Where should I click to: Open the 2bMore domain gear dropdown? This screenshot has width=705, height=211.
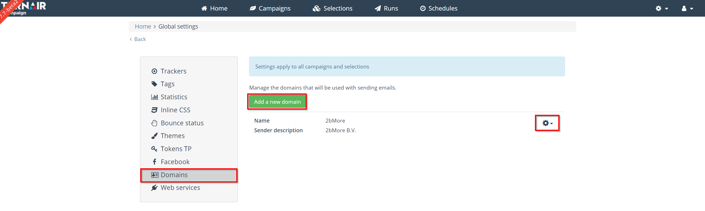547,123
